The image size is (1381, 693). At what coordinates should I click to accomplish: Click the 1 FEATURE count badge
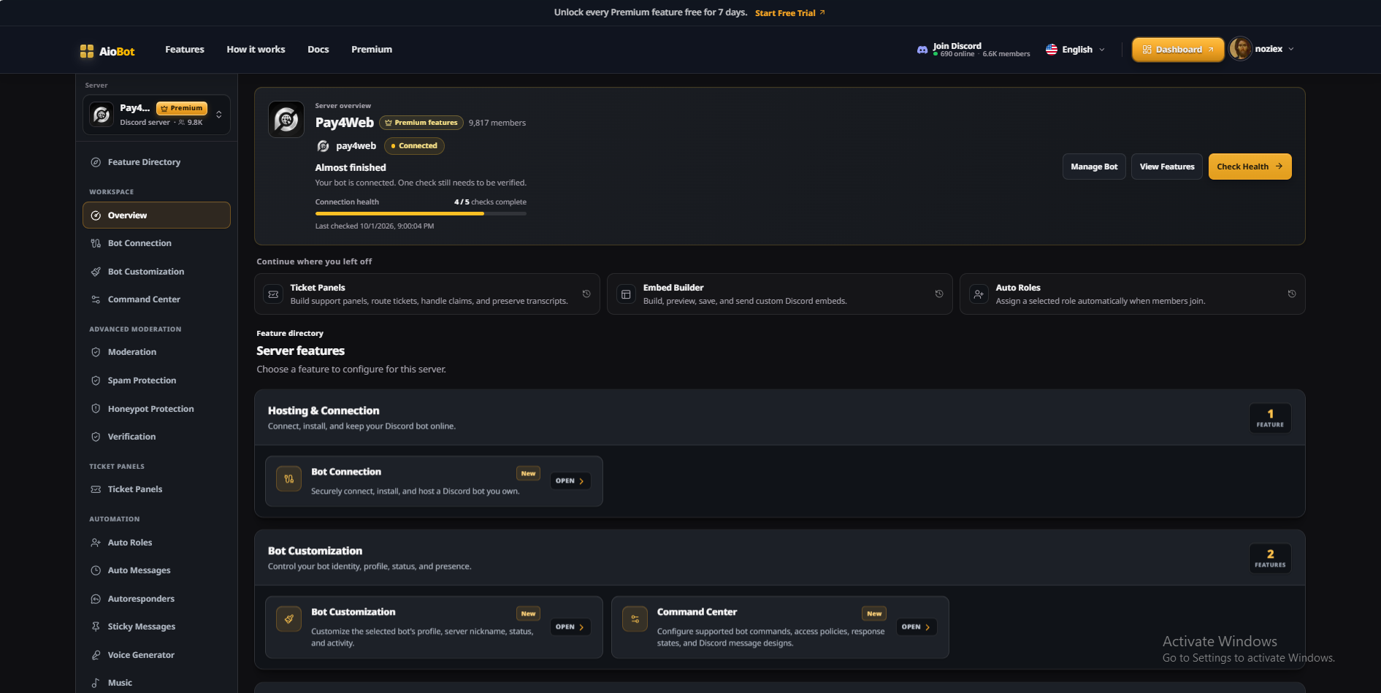(x=1270, y=418)
